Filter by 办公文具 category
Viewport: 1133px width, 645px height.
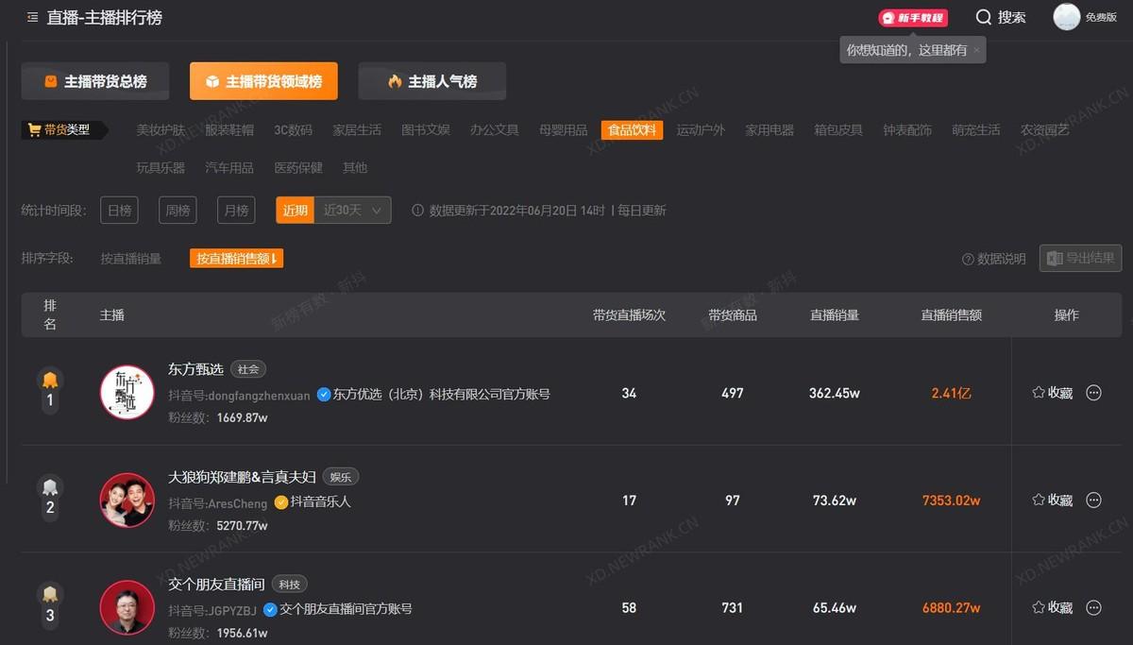point(495,130)
